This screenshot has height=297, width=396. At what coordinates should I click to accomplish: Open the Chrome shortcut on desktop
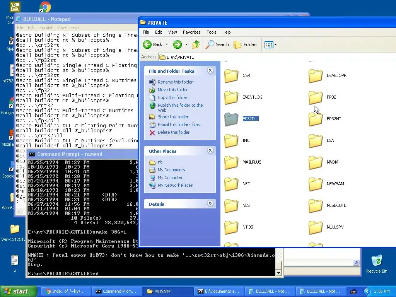pyautogui.click(x=45, y=7)
